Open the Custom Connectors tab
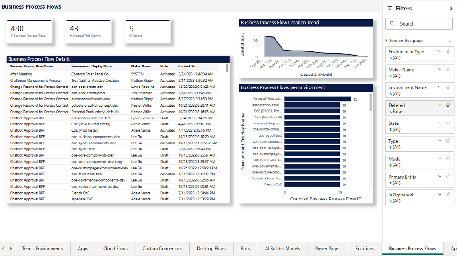This screenshot has width=457, height=256. pyautogui.click(x=162, y=248)
